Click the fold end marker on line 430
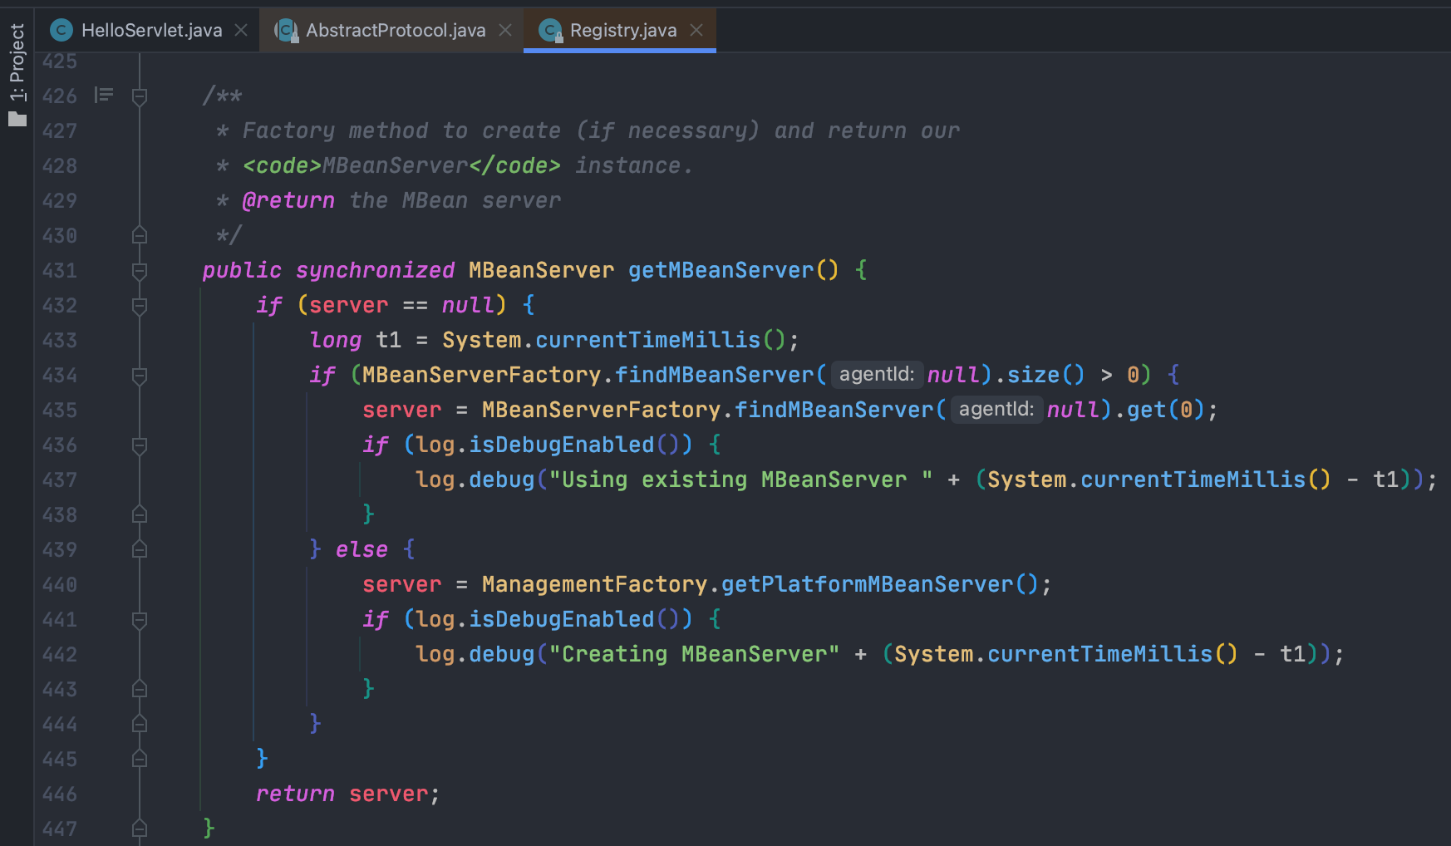 [x=140, y=236]
